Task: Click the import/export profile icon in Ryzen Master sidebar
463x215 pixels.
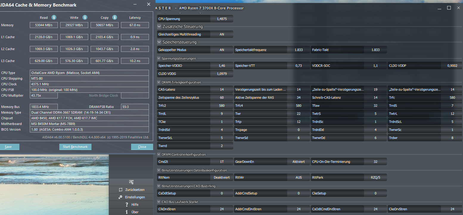Action: [x=131, y=182]
